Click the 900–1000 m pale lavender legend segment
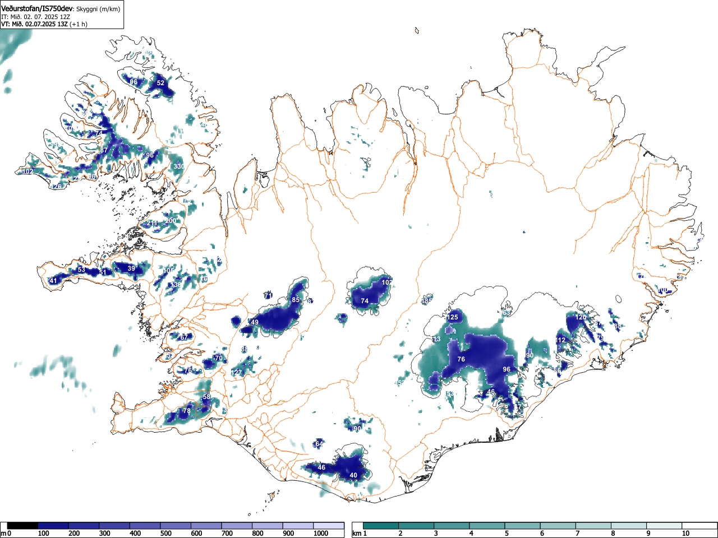The image size is (718, 538). coord(298,526)
